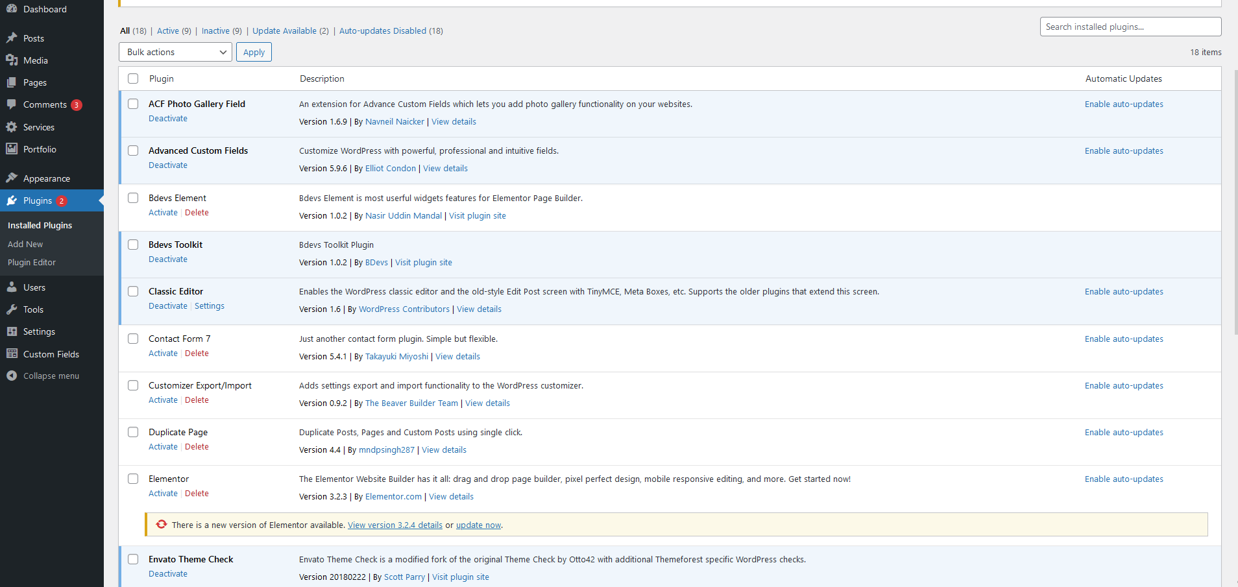Click the Comments speech bubble icon

pos(12,104)
